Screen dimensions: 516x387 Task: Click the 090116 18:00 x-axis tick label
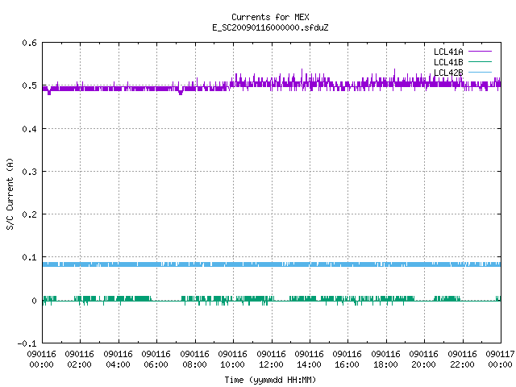(x=385, y=360)
